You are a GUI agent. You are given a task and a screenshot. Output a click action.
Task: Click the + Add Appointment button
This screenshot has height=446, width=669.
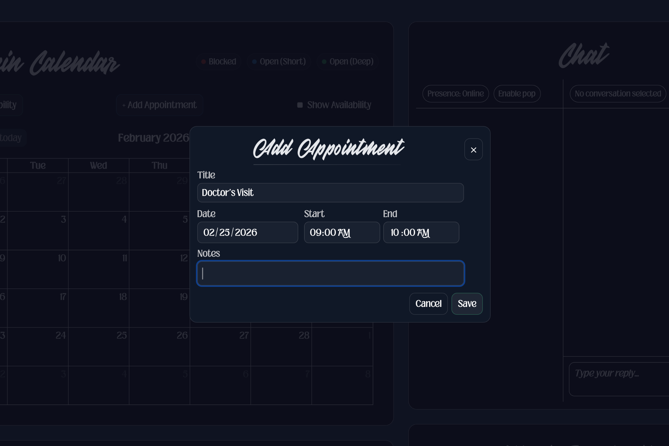[159, 105]
